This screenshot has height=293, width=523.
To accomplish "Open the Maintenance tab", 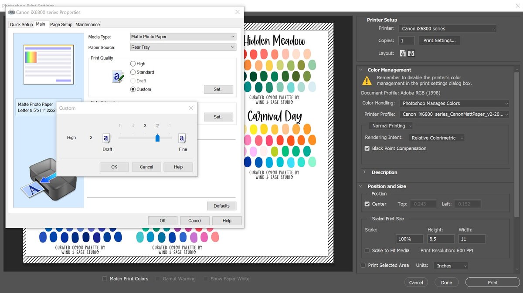I will pyautogui.click(x=88, y=24).
